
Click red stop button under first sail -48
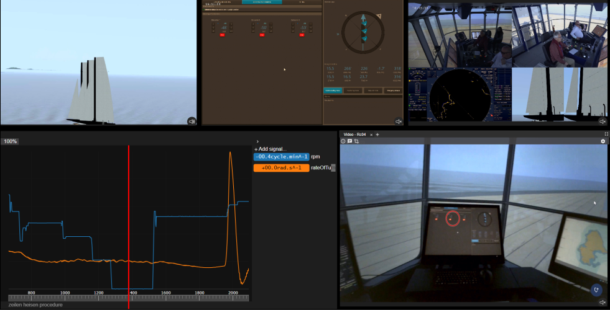click(x=223, y=35)
